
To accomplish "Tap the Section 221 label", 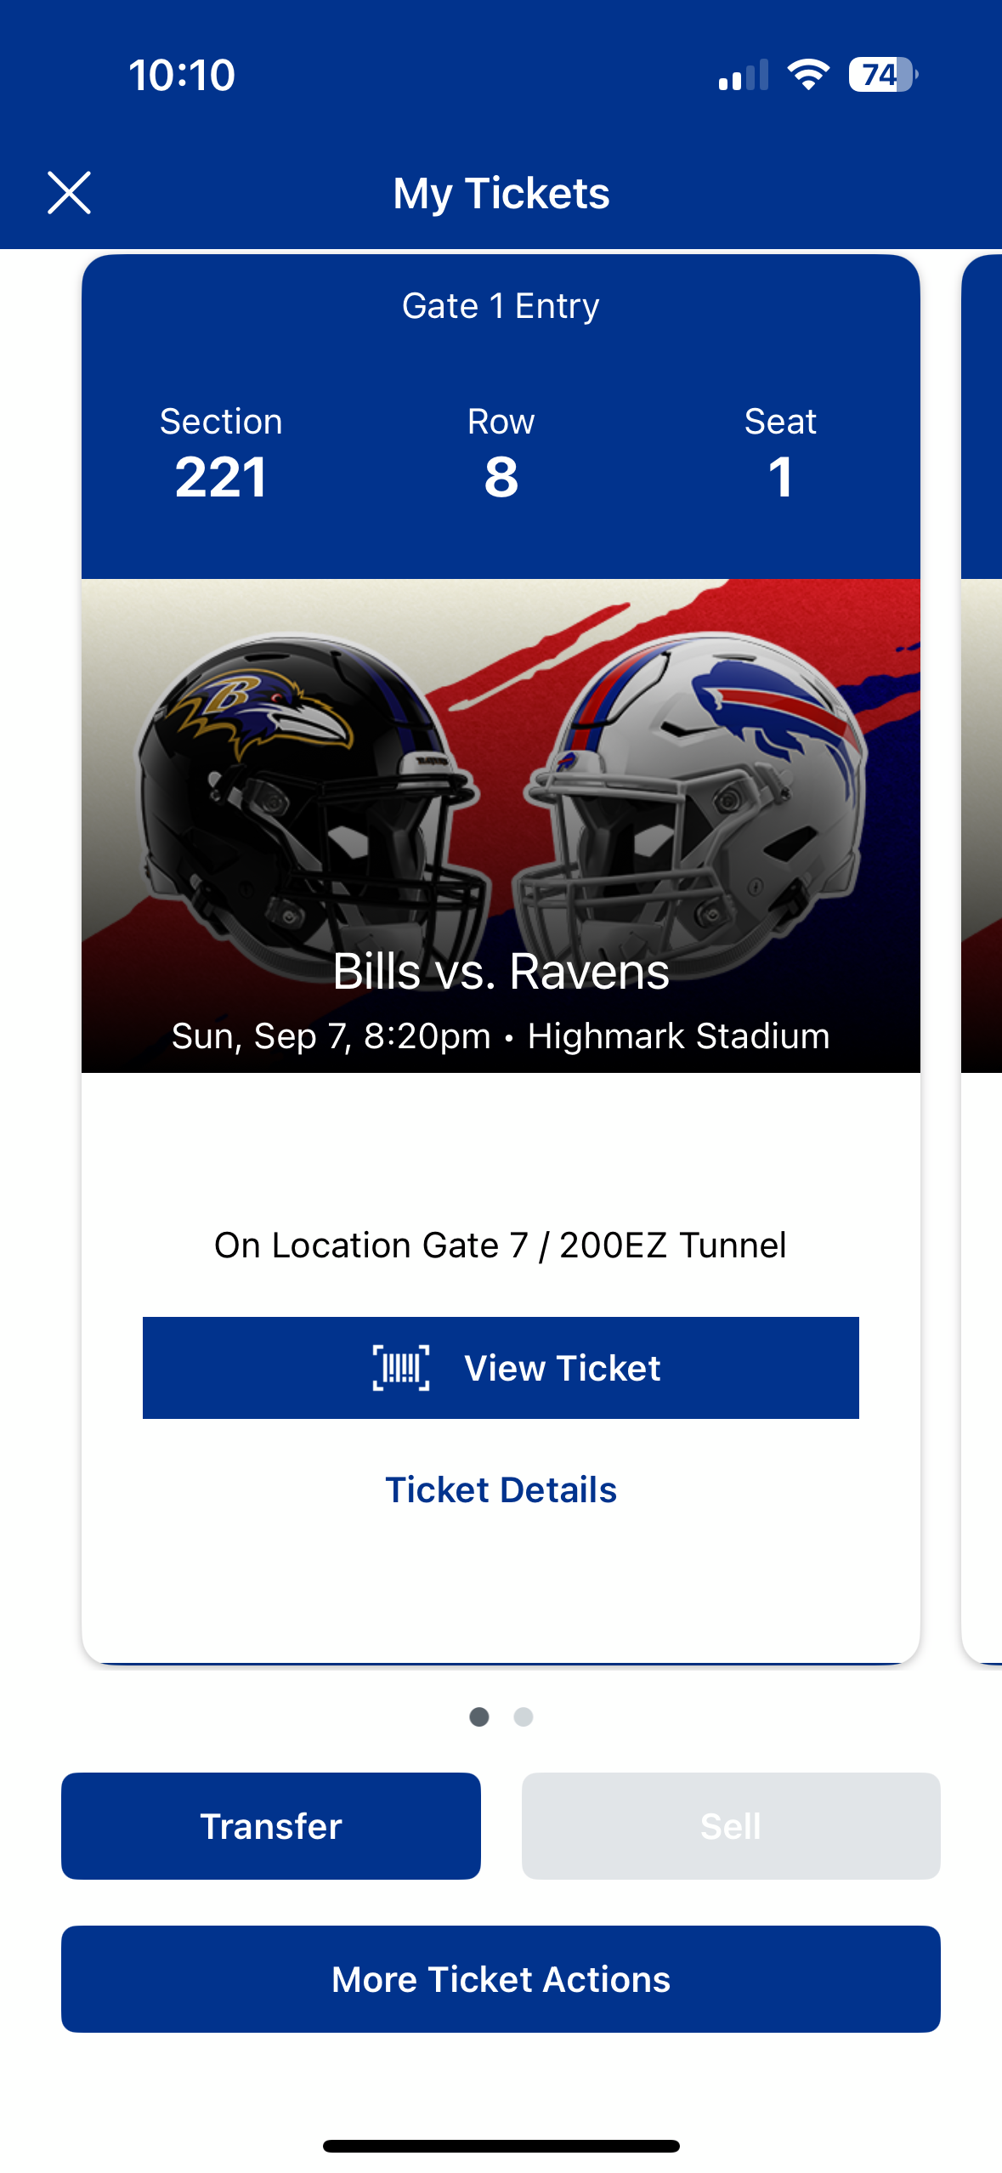I will click(x=221, y=457).
